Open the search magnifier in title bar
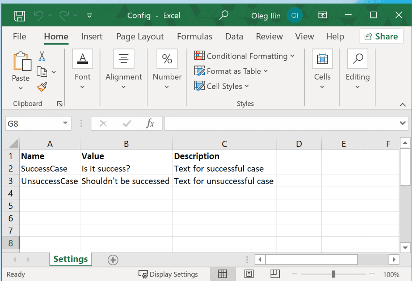This screenshot has width=412, height=281. pyautogui.click(x=224, y=15)
